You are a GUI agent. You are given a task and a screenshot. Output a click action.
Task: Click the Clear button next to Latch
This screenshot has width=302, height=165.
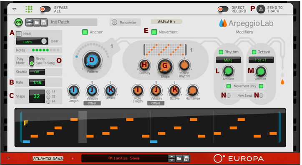tap(55, 41)
